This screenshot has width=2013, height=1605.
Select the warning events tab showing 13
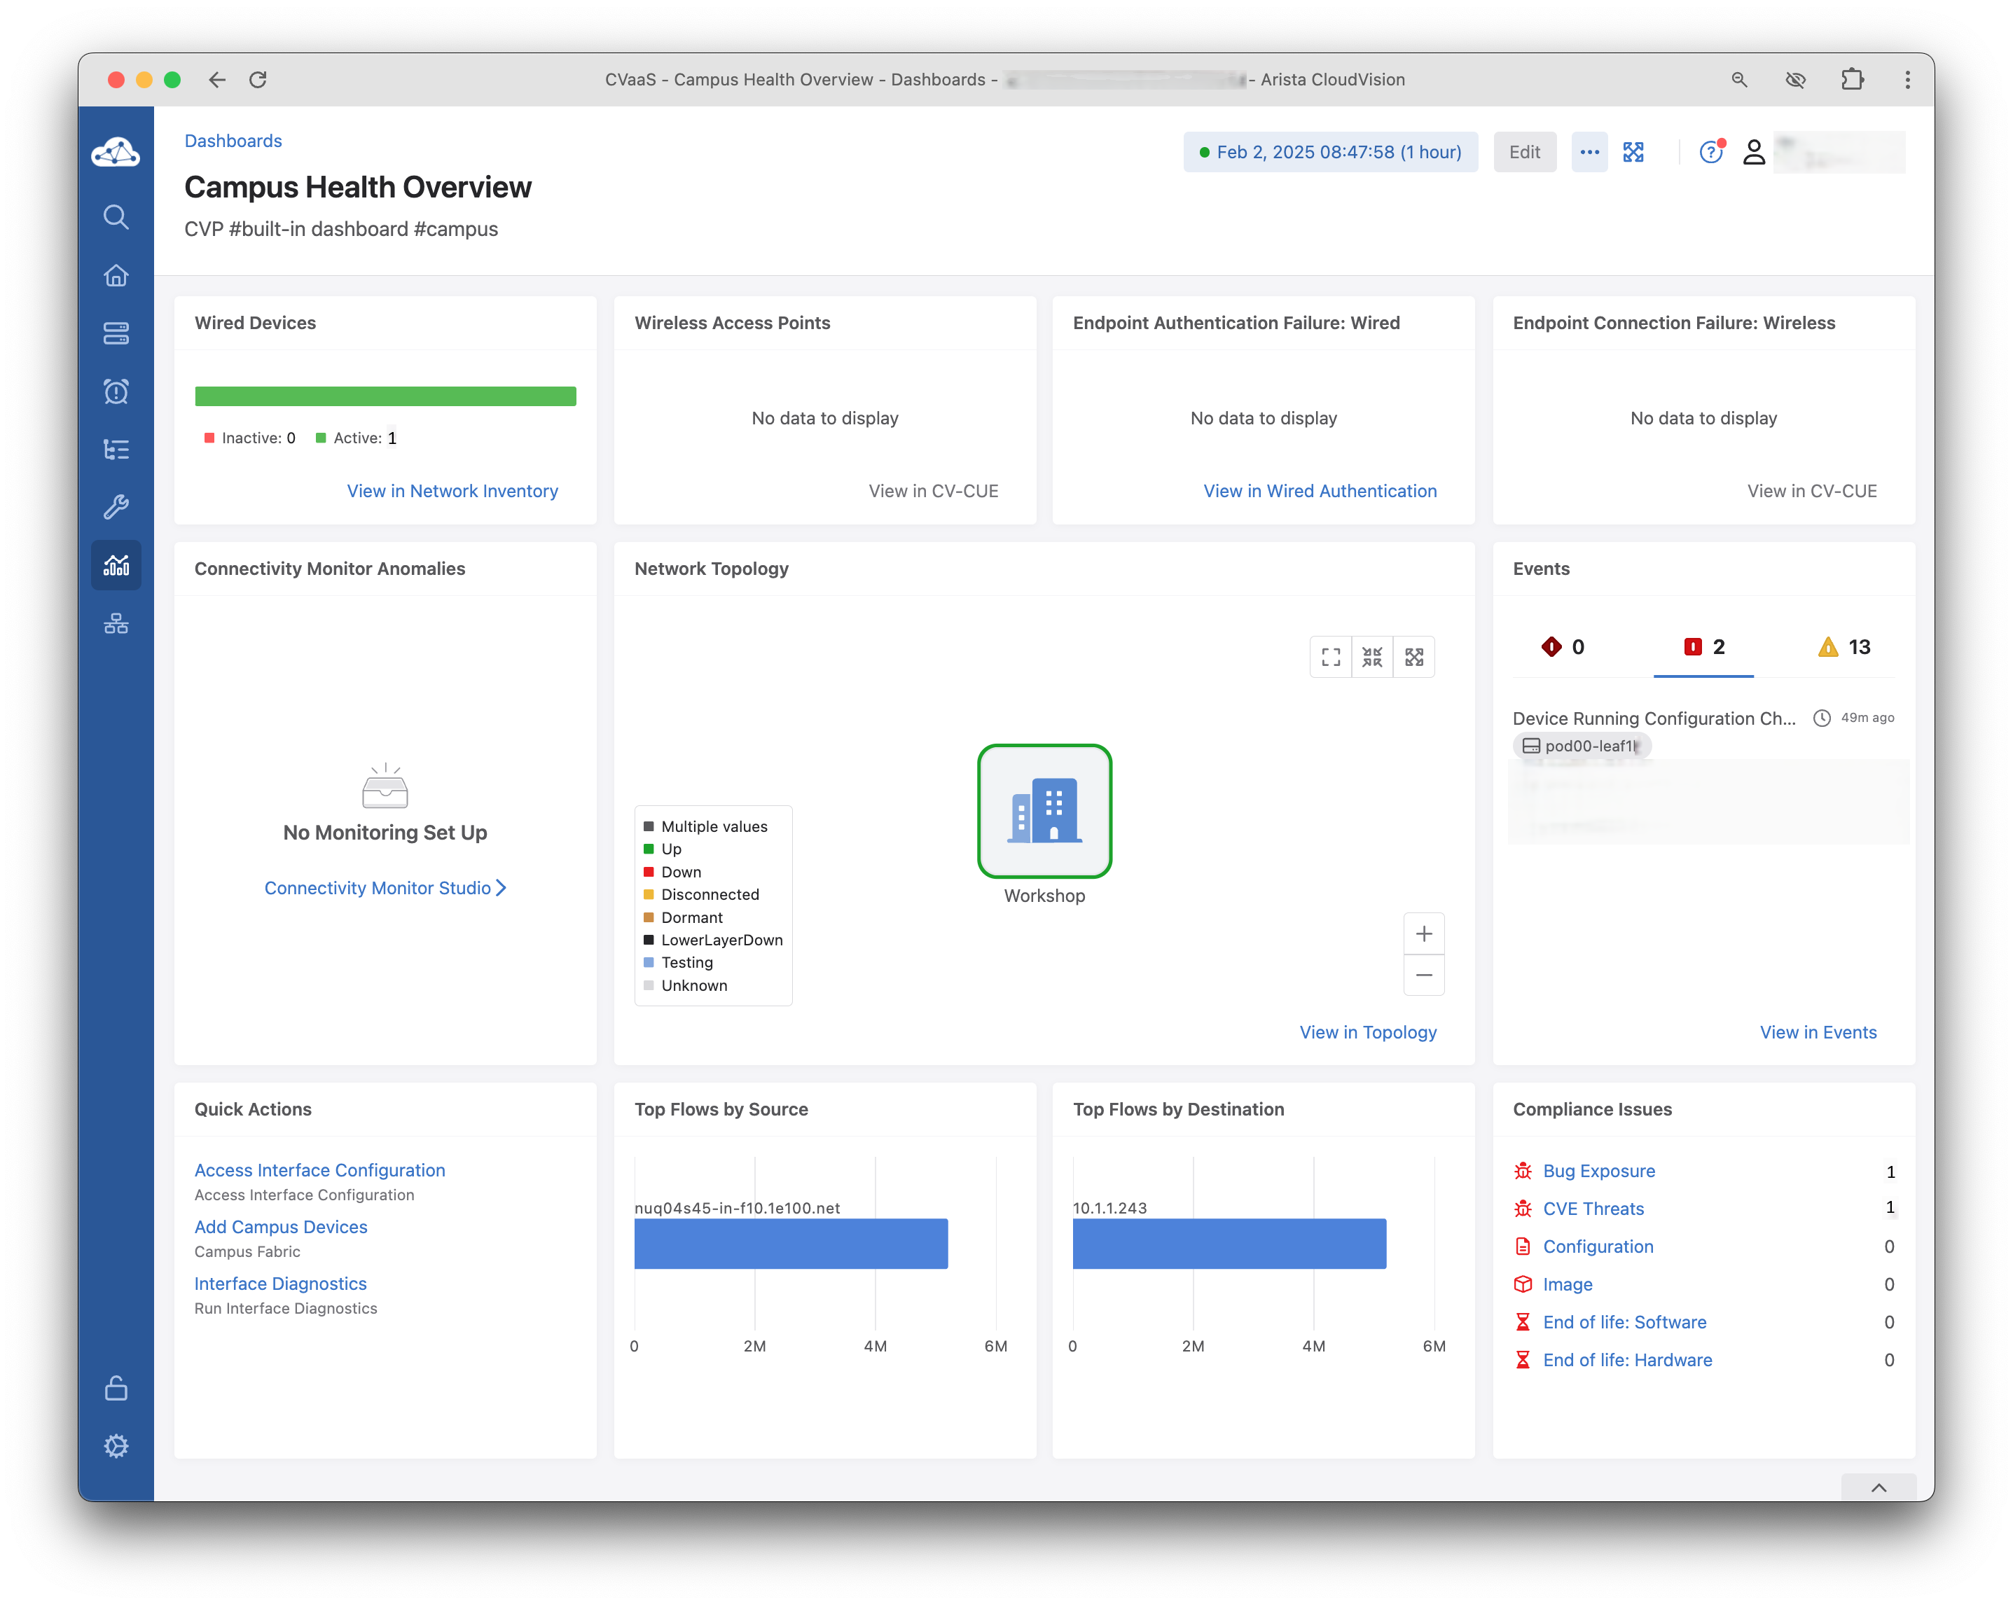click(1844, 647)
